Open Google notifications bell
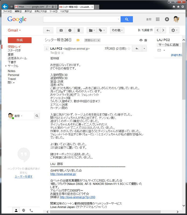Viewport: 187px width, 215px height. coord(167,19)
